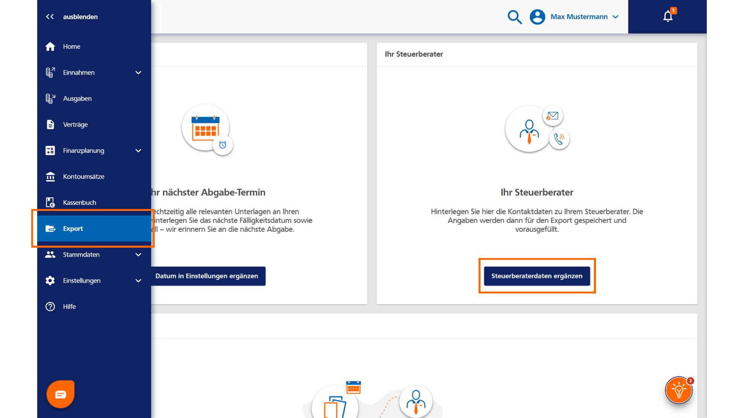Open Ausgaben menu item
744x418 pixels.
(x=94, y=99)
